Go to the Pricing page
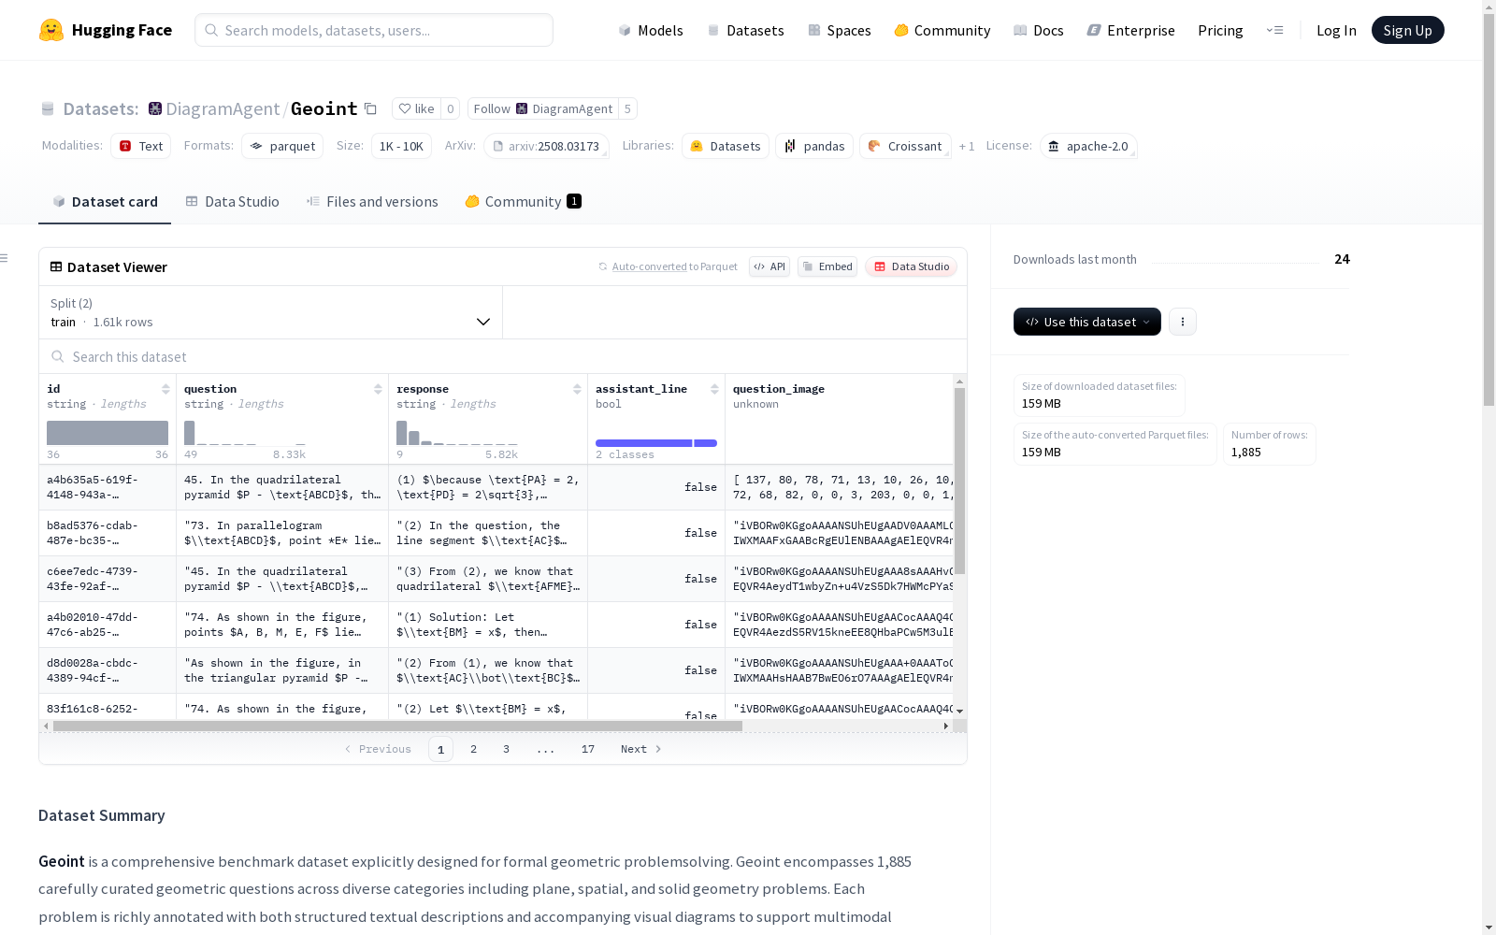Image resolution: width=1496 pixels, height=935 pixels. pos(1220,30)
